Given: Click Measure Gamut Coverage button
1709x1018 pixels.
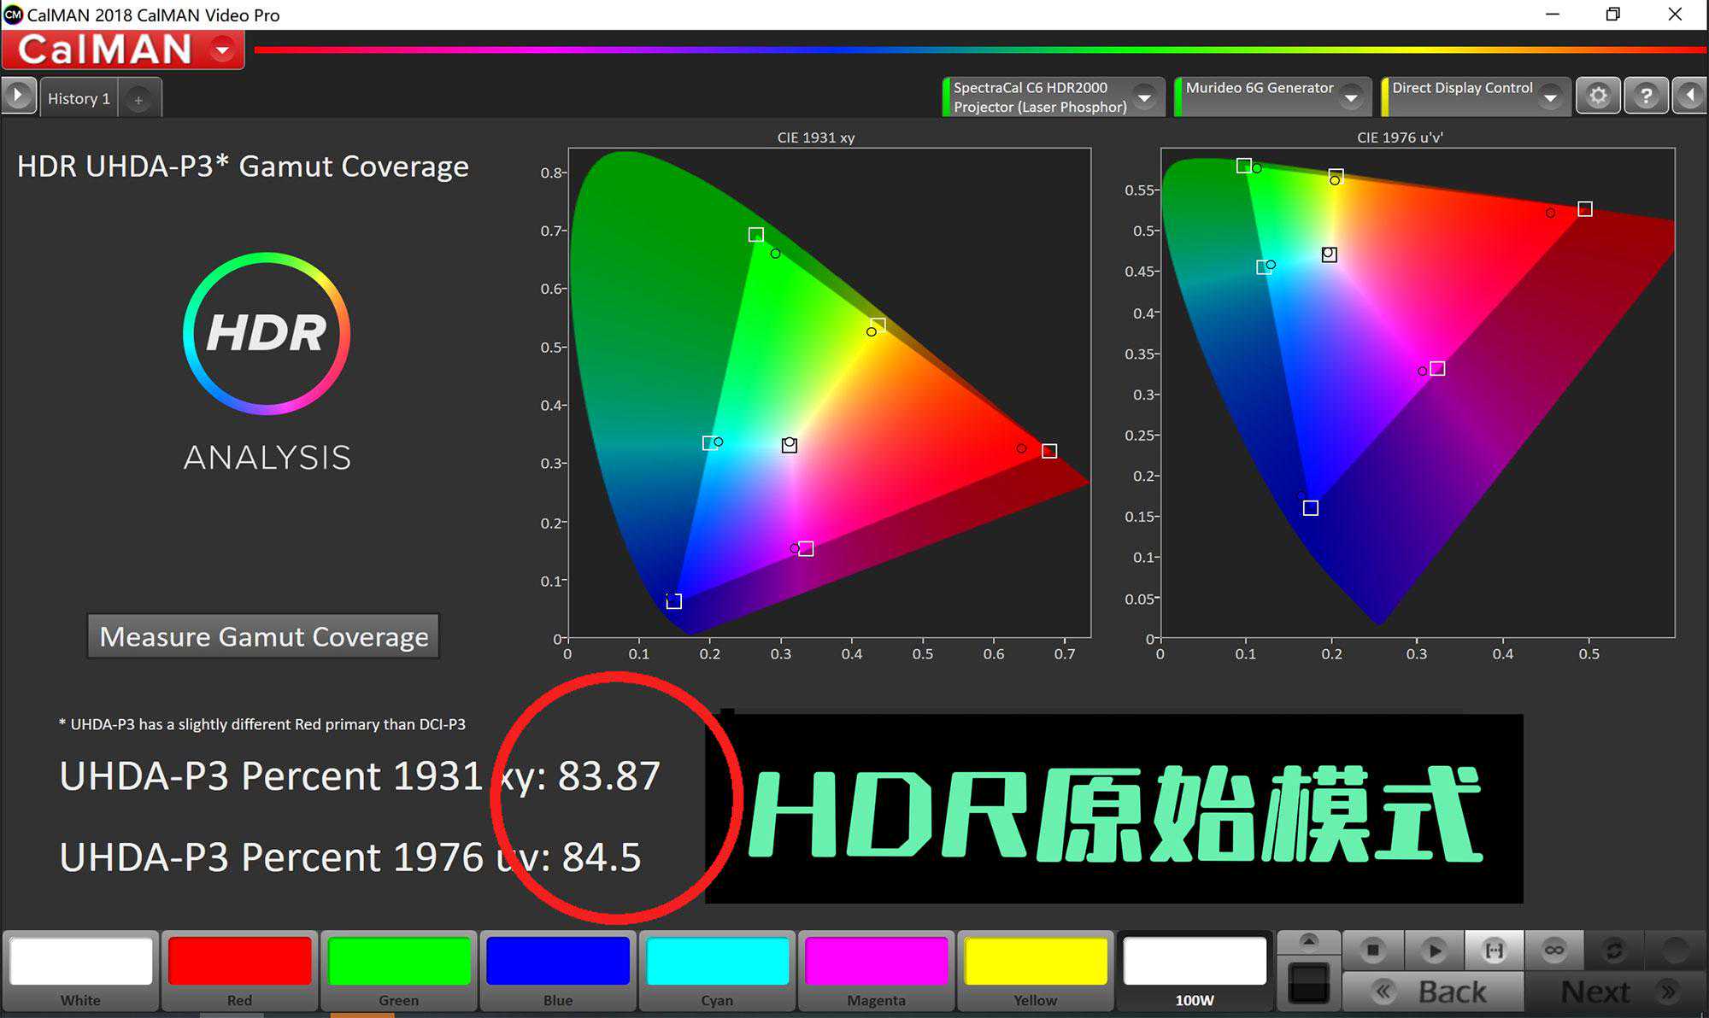Looking at the screenshot, I should pyautogui.click(x=263, y=636).
